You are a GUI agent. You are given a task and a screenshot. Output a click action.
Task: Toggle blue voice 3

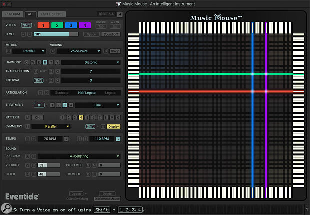71,25
